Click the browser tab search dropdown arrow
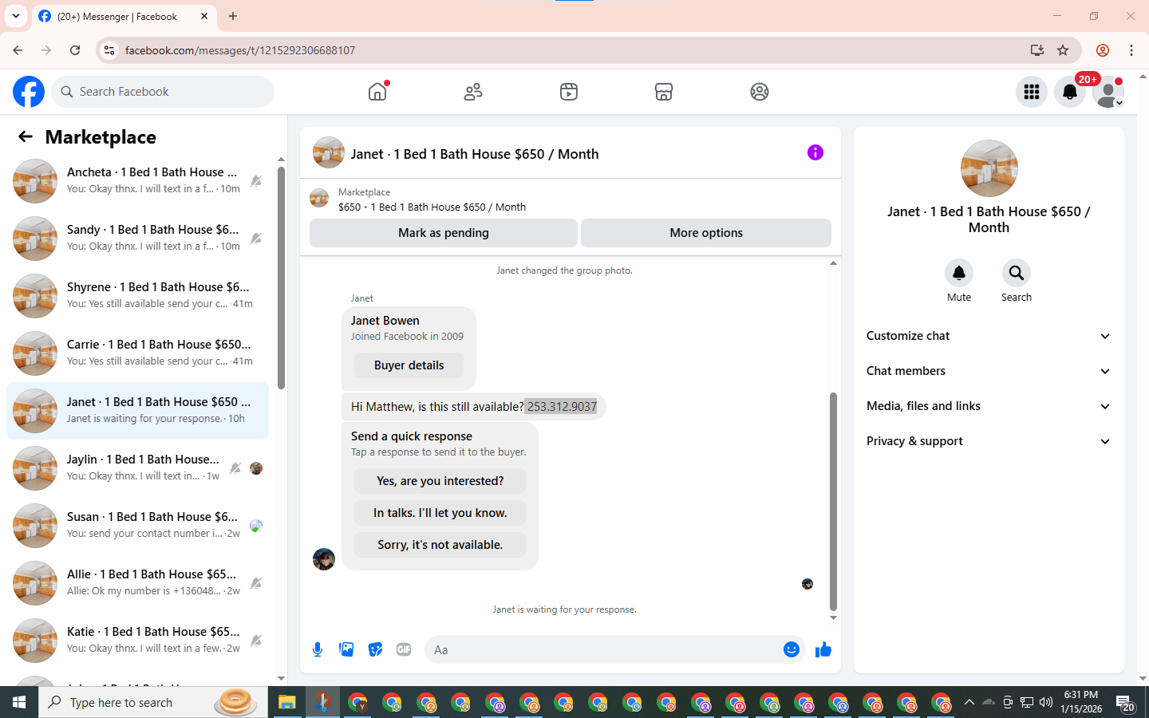Viewport: 1149px width, 718px height. click(16, 16)
